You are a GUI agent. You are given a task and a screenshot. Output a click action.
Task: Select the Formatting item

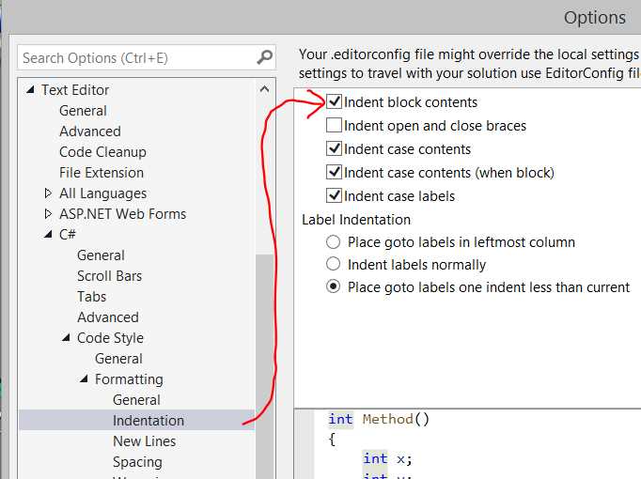pyautogui.click(x=129, y=379)
